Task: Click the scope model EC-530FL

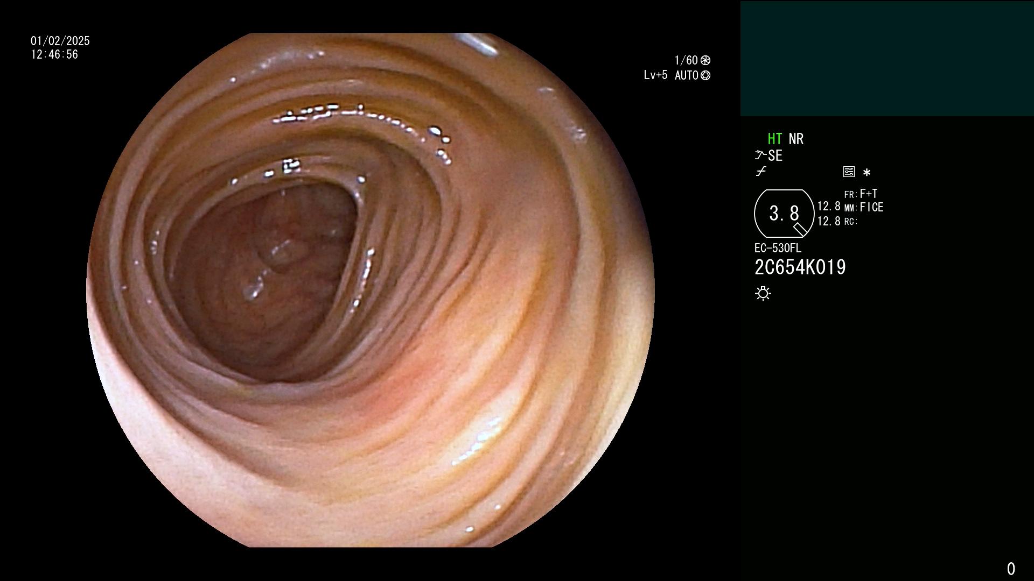Action: coord(778,248)
